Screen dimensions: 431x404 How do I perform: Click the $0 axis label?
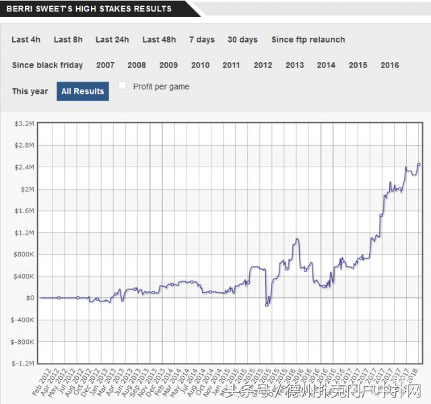click(30, 298)
